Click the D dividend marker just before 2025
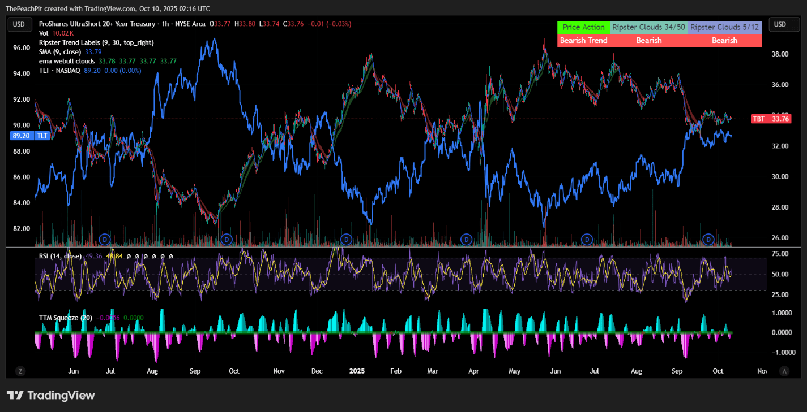Viewport: 807px width, 412px height. pyautogui.click(x=347, y=239)
